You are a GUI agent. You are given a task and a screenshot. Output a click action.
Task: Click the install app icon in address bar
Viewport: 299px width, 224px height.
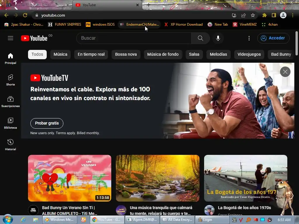click(234, 15)
